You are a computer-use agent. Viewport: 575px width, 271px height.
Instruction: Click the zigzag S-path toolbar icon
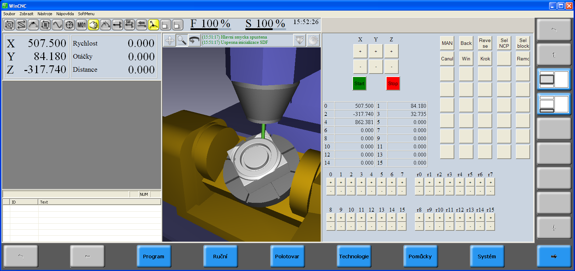21,25
